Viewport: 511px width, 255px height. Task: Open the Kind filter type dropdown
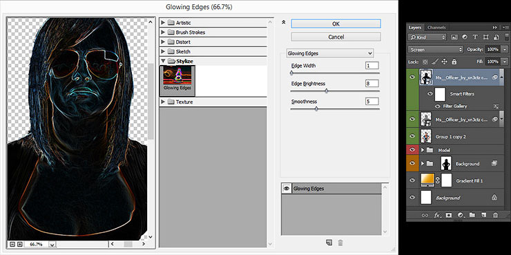pos(427,37)
